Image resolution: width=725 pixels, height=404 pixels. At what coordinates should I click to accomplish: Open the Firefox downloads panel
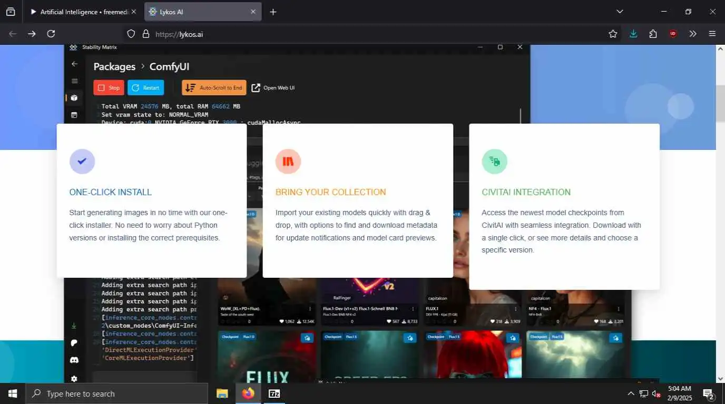coord(633,34)
